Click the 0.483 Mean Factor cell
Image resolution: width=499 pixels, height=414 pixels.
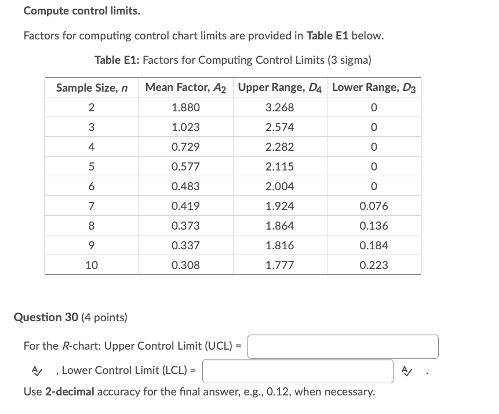click(x=186, y=186)
